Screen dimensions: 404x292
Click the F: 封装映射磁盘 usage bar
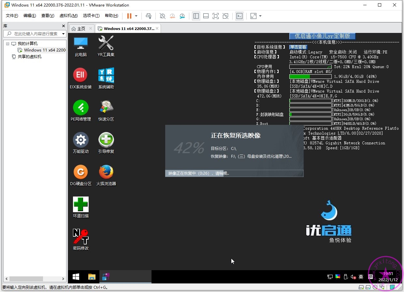click(x=311, y=114)
